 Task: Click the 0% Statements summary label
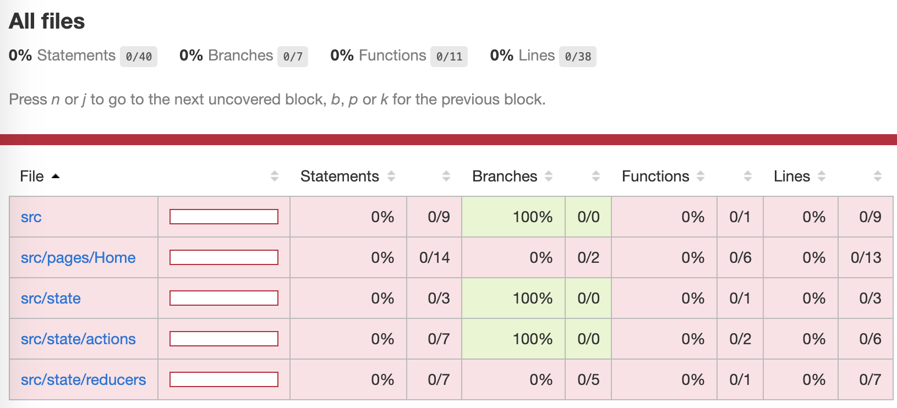click(62, 56)
